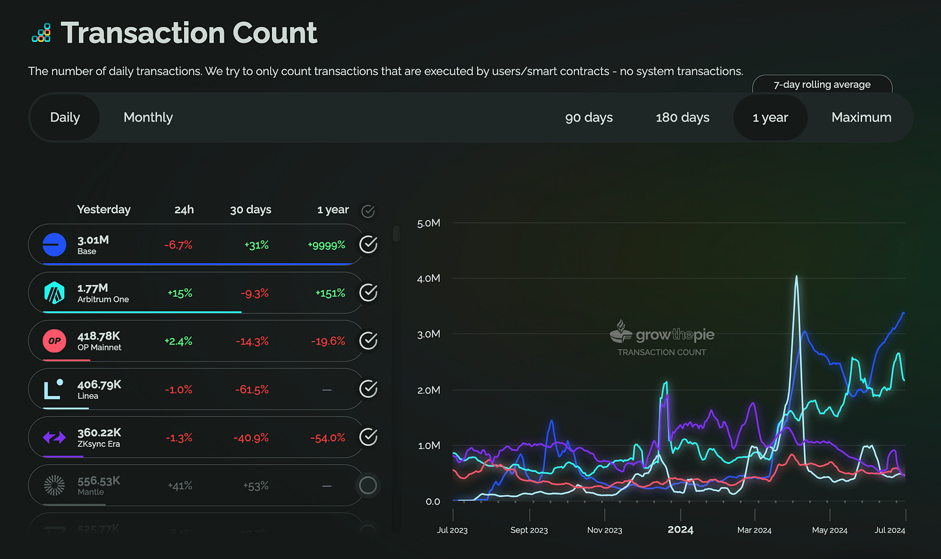Select the 1 year timespan
The height and width of the screenshot is (559, 941).
(x=770, y=118)
